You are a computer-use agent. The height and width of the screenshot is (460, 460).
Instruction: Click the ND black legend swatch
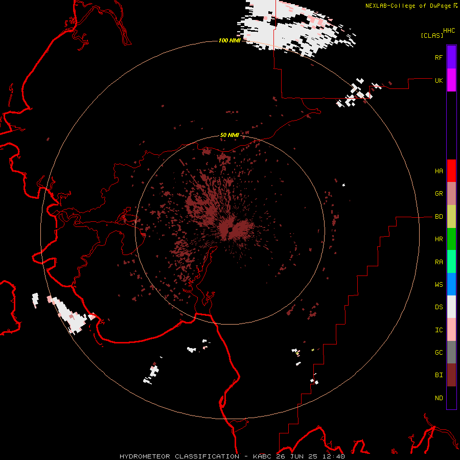[x=451, y=398]
